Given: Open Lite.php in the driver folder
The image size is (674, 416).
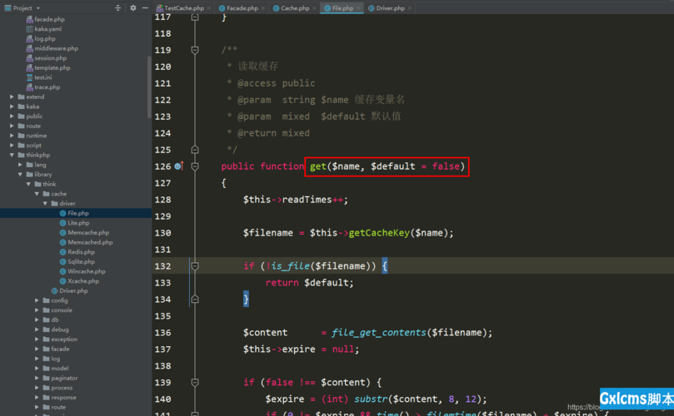Looking at the screenshot, I should tap(78, 223).
